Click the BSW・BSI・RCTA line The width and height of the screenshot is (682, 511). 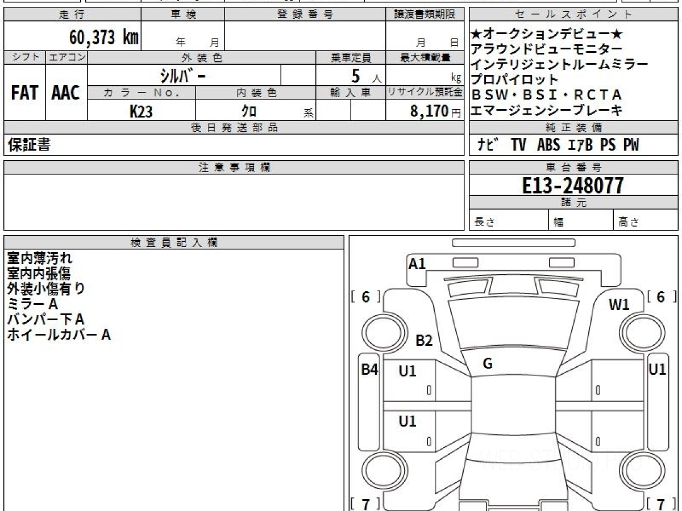click(547, 95)
